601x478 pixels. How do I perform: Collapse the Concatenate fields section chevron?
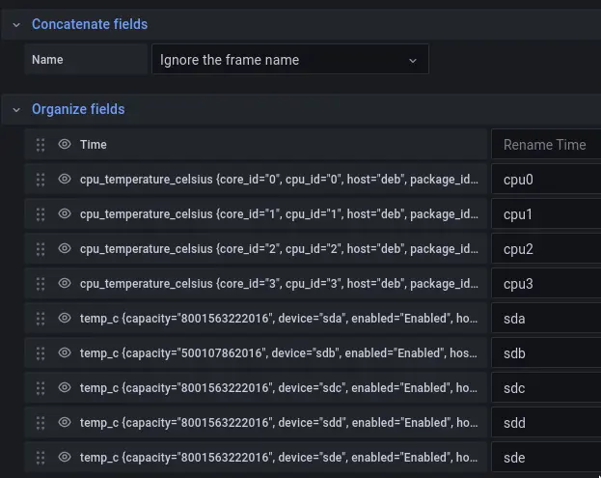(x=15, y=24)
